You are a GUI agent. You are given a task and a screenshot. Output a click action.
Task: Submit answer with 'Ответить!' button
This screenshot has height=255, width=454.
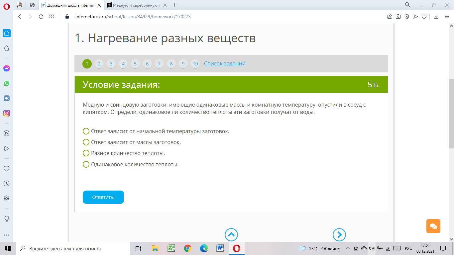(x=103, y=197)
